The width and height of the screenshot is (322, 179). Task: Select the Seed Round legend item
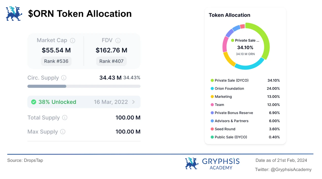(x=225, y=129)
